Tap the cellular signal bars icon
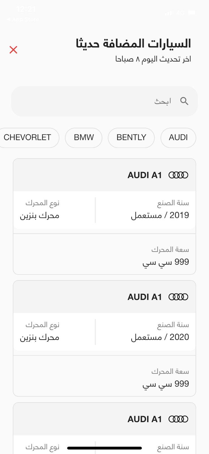This screenshot has width=209, height=454. 169,13
